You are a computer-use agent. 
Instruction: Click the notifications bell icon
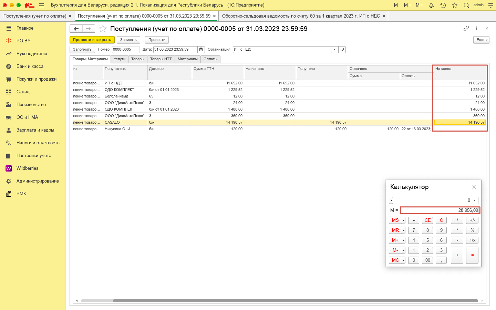point(431,5)
